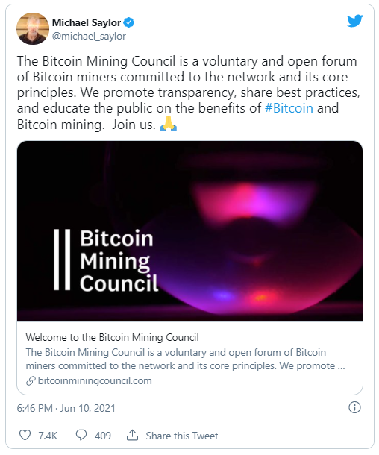Open the card title Welcome to the Bitcoin Mining Council
379x455 pixels.
click(113, 337)
